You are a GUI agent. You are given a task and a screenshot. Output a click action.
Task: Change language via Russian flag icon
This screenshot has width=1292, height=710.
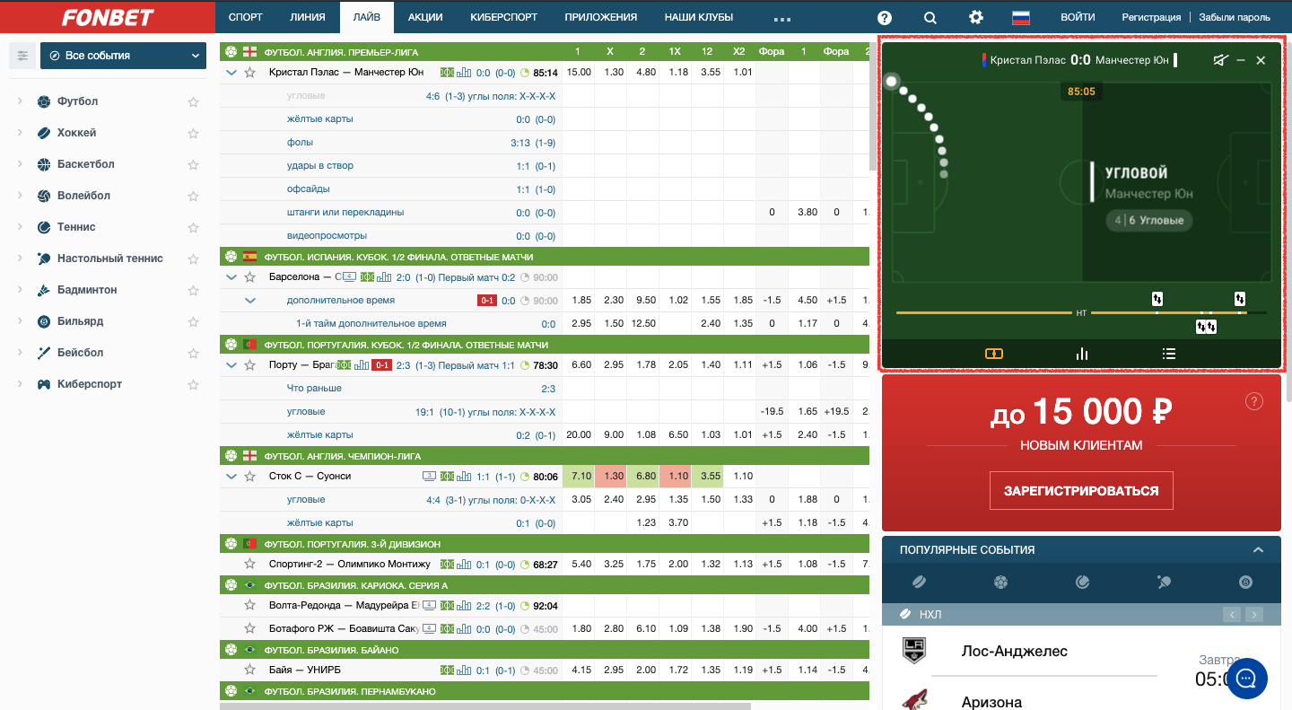(x=1021, y=17)
